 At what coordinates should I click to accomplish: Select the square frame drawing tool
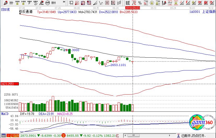coord(71,3)
